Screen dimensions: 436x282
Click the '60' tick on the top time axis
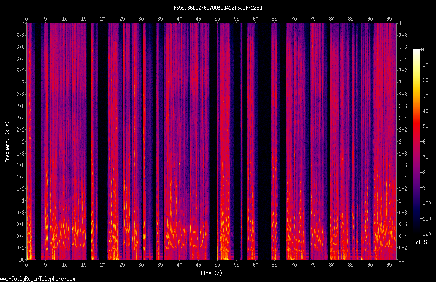[255, 19]
